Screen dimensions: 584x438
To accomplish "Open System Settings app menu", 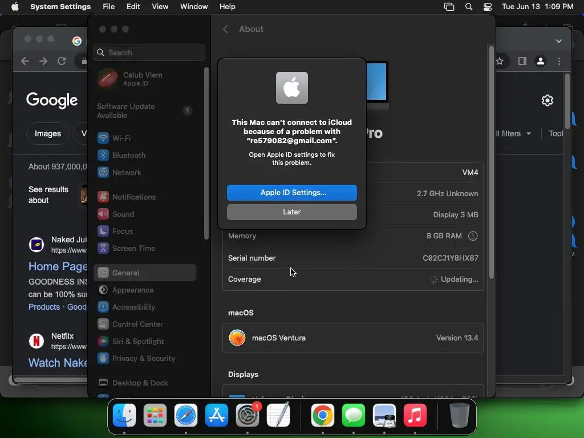I will 60,7.
